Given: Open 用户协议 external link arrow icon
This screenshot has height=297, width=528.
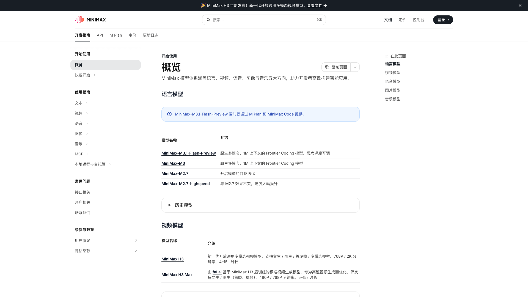Looking at the screenshot, I should click(x=136, y=241).
